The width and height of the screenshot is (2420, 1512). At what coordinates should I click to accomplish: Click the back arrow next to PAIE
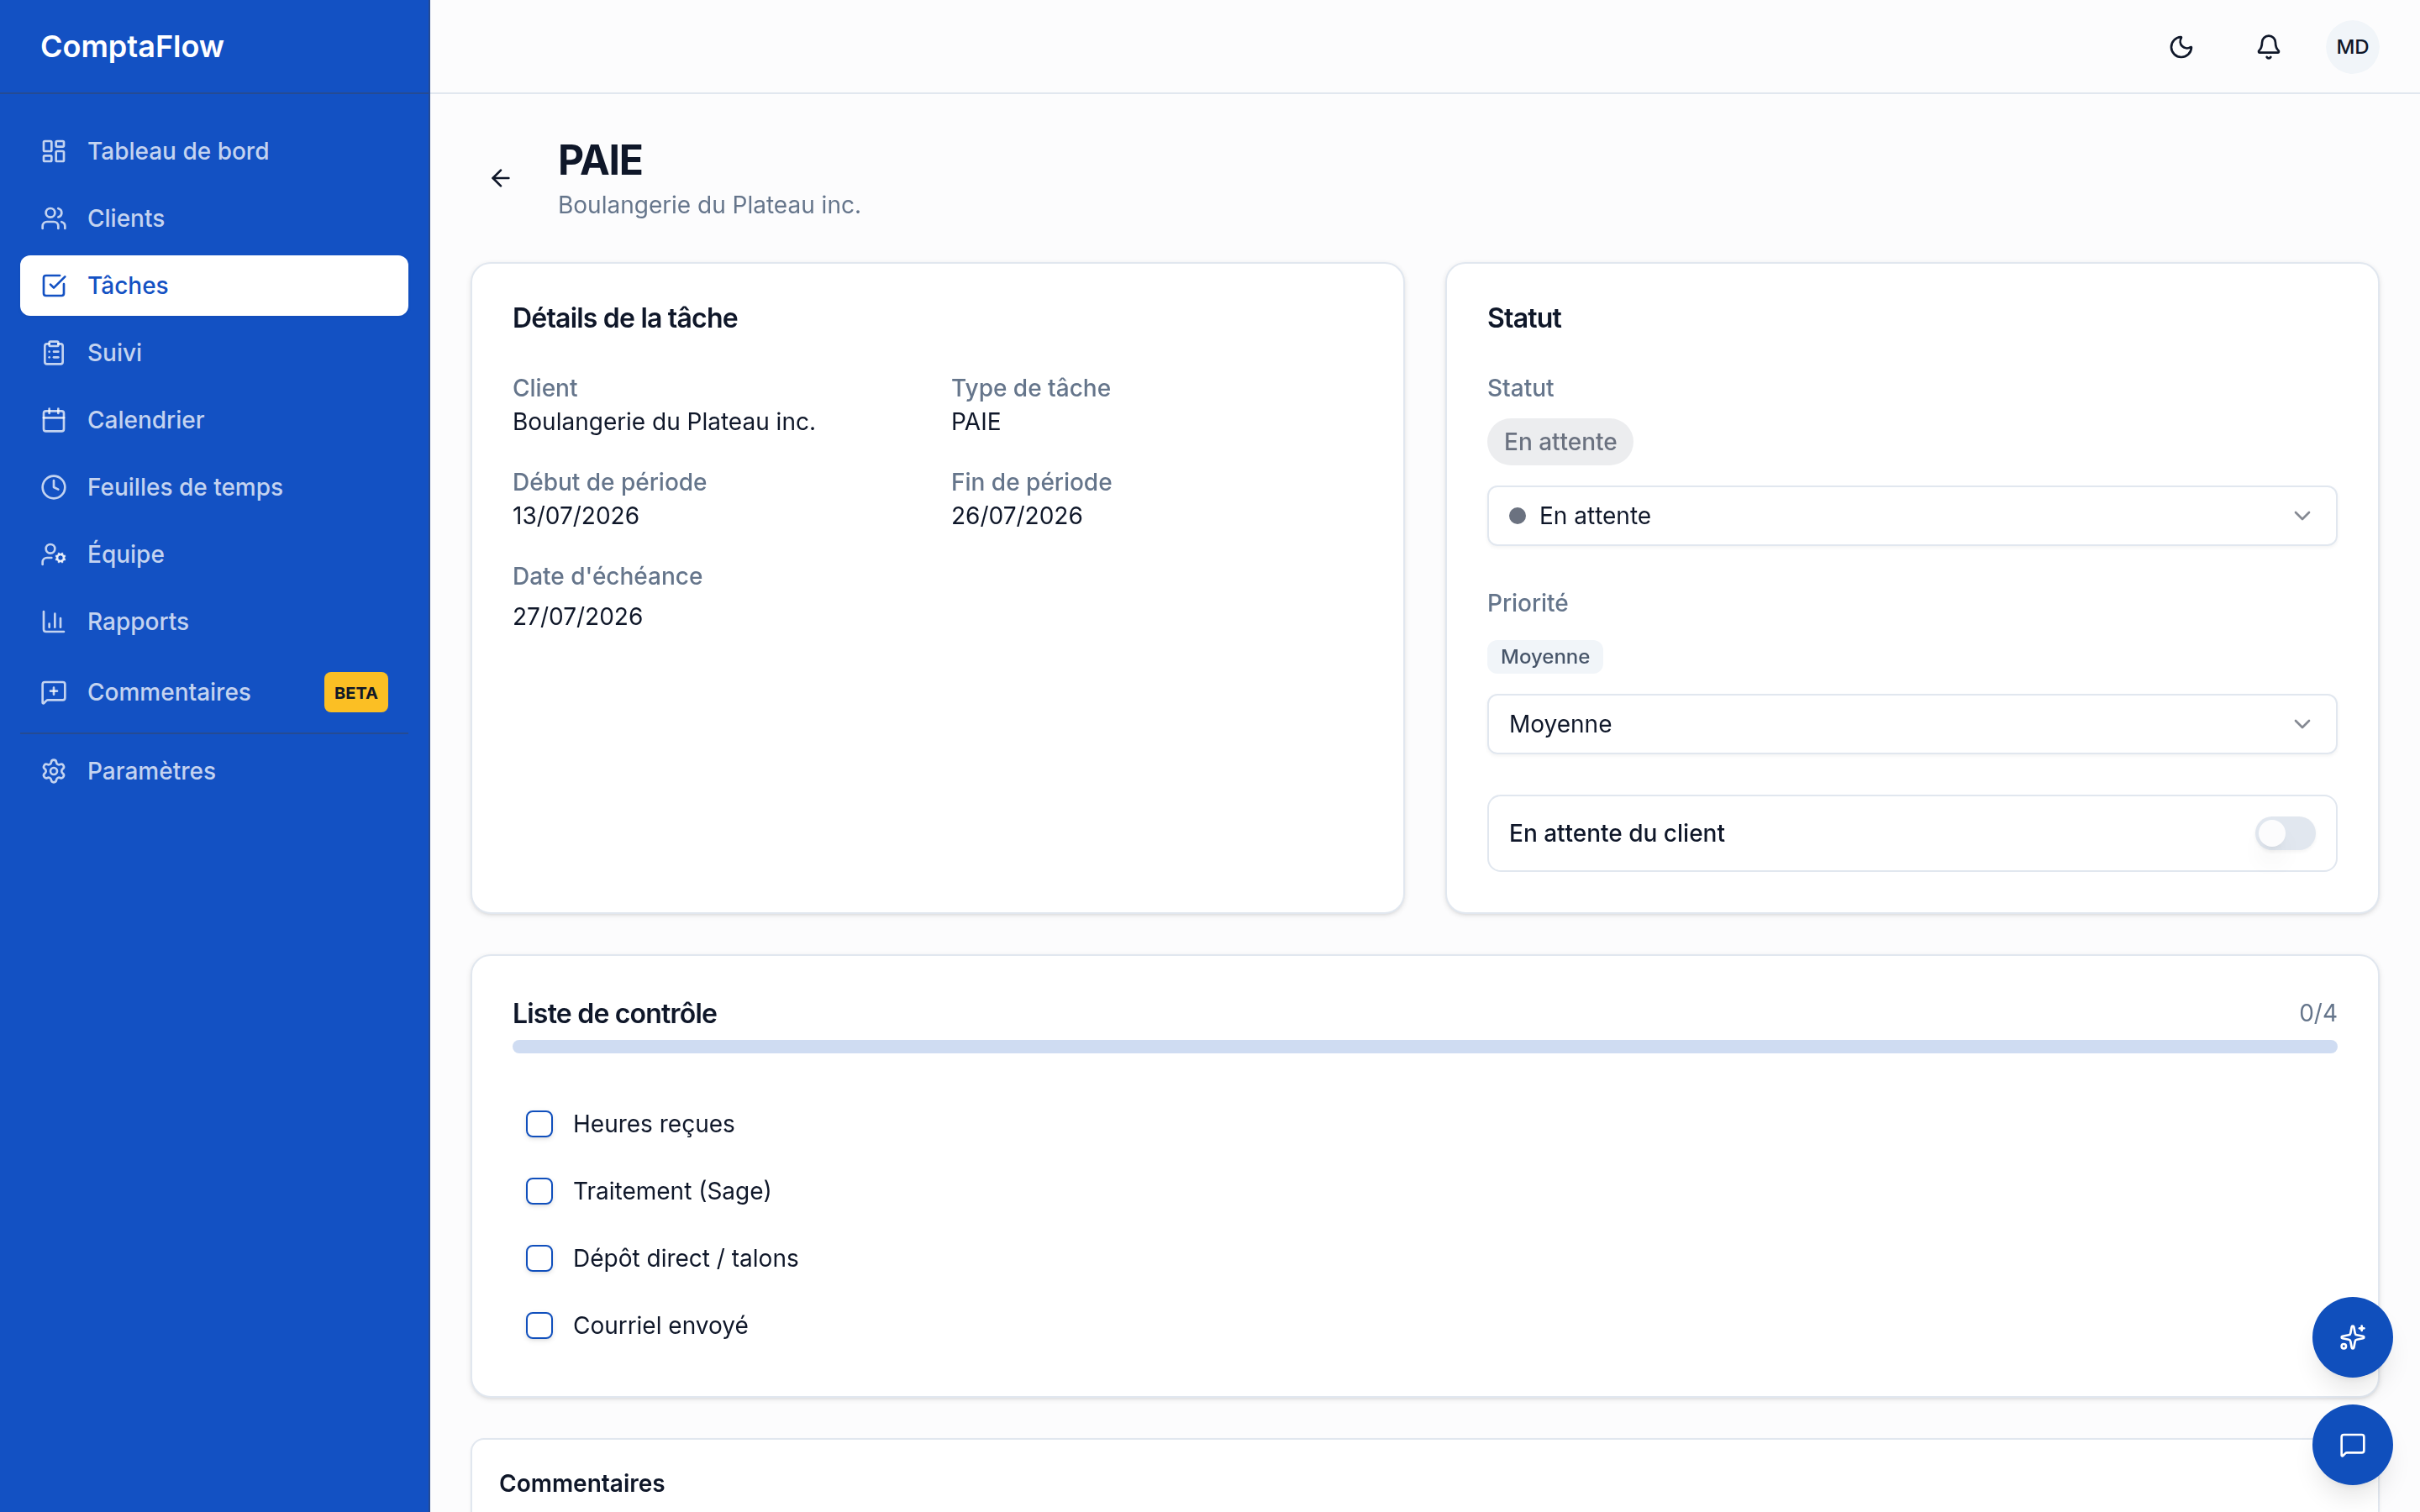[x=500, y=178]
